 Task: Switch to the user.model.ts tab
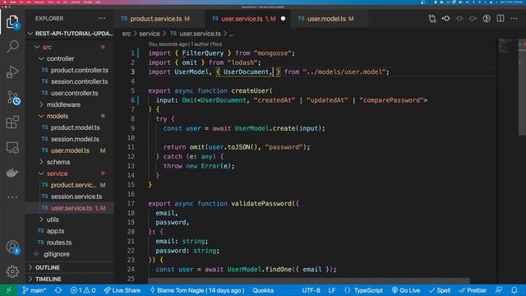(x=330, y=19)
